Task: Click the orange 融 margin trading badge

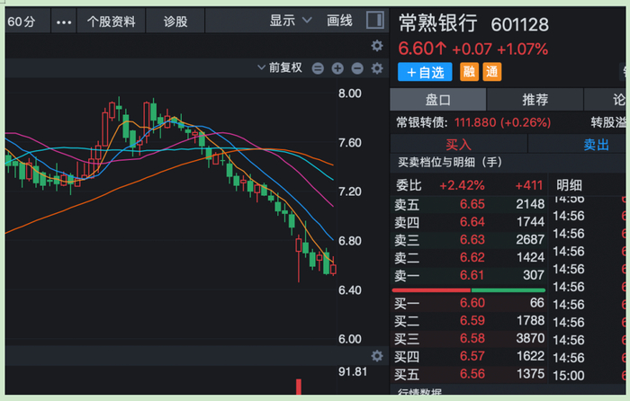Action: click(469, 72)
